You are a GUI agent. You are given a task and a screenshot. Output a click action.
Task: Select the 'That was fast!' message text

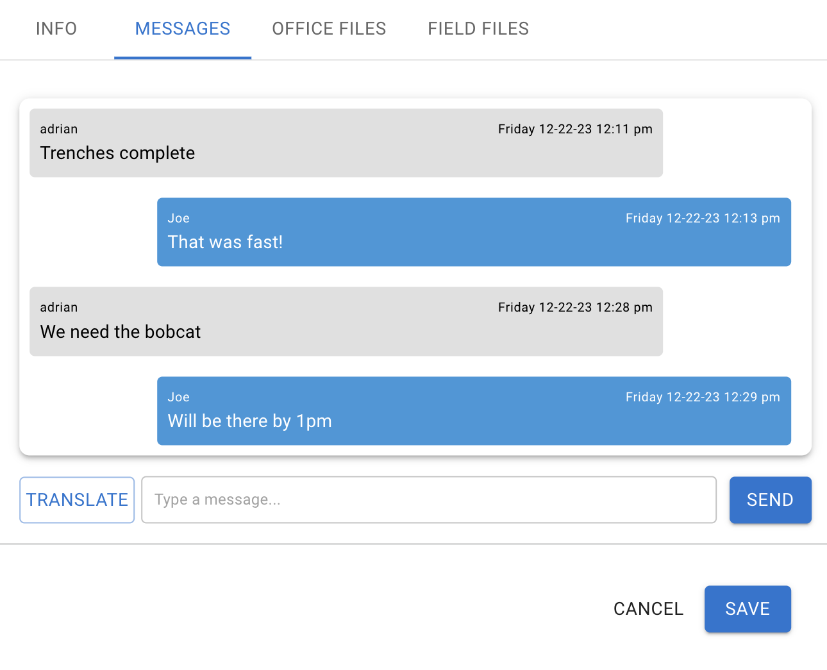click(225, 242)
